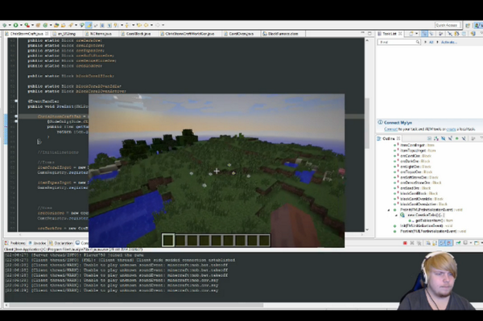
Task: Switch to the NCItems.java editor tab
Action: pos(101,34)
